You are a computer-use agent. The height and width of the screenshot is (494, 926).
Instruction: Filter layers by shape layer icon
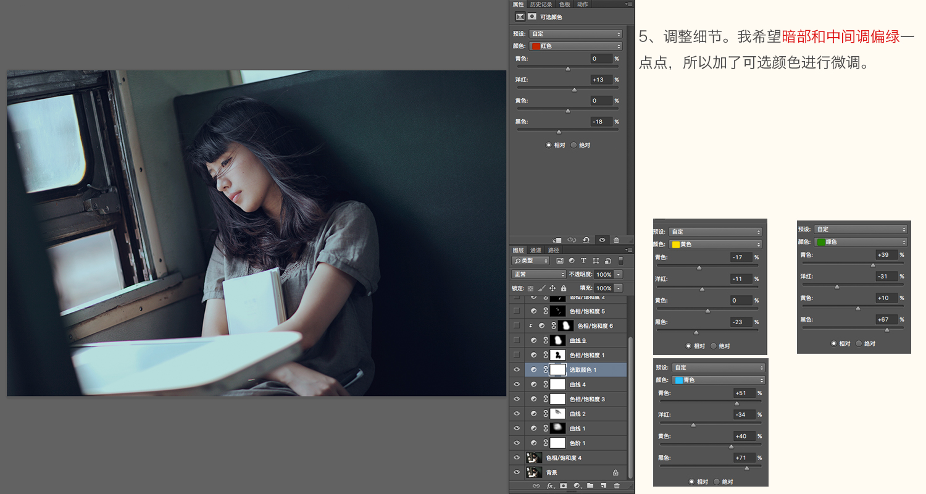596,261
